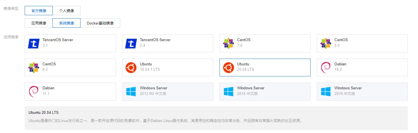Viewport: 418px width, 133px height.
Task: Click the 镜像类型 label
Action: (x=11, y=9)
